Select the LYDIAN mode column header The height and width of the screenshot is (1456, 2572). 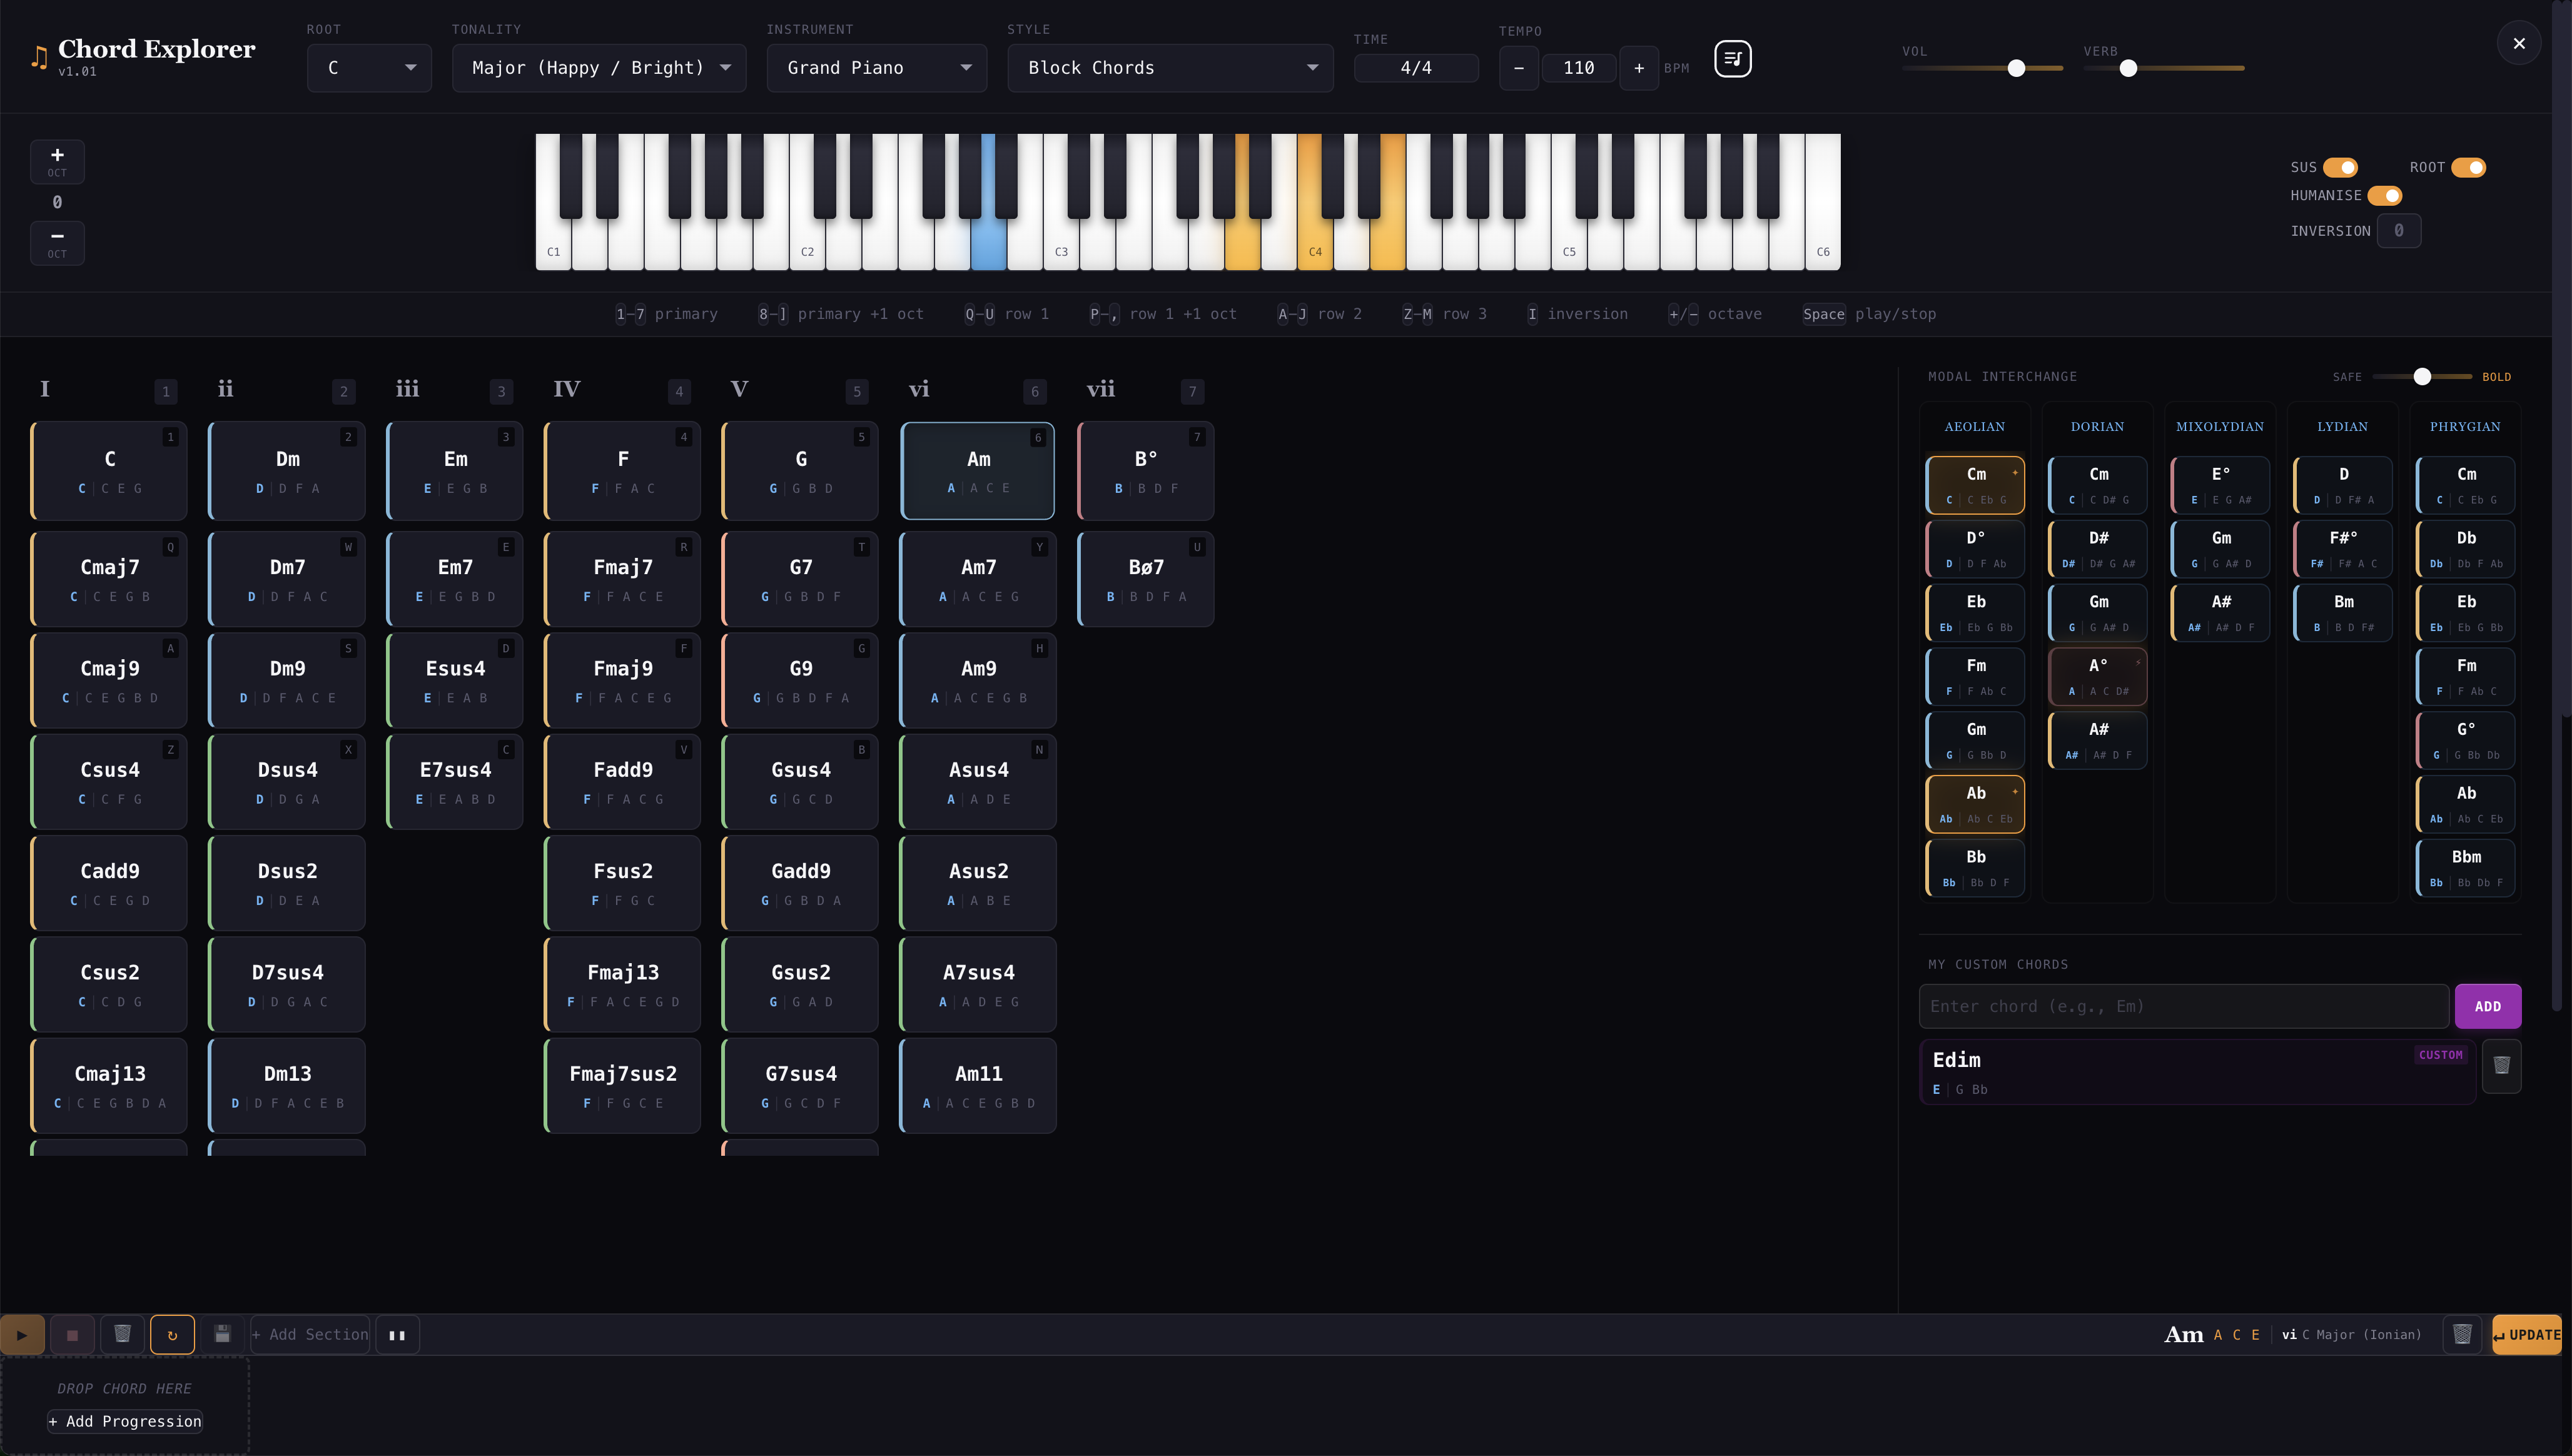click(2343, 426)
